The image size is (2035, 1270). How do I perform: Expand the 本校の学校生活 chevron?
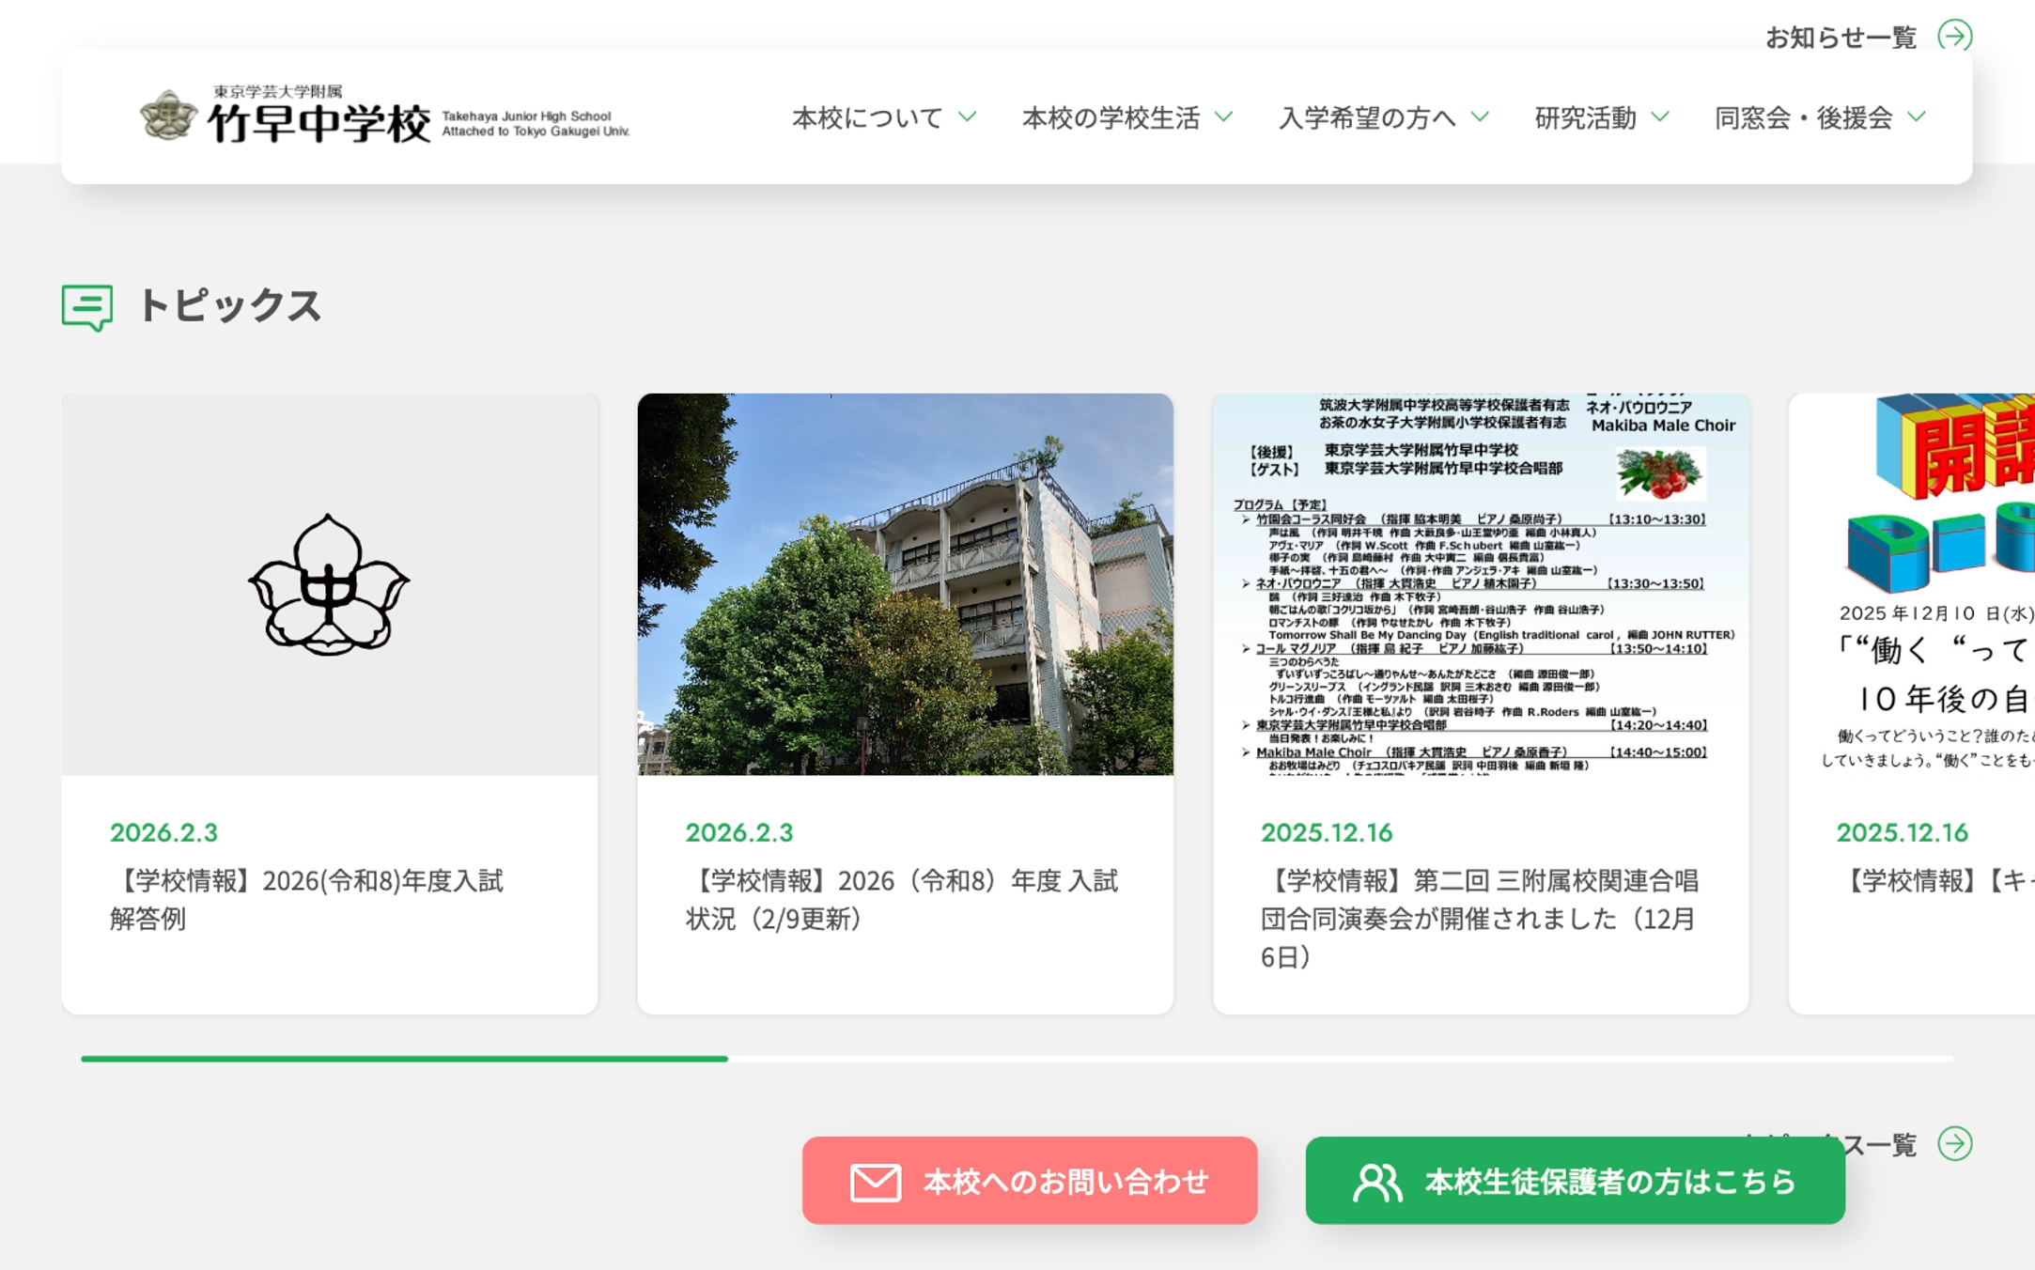tap(1223, 116)
